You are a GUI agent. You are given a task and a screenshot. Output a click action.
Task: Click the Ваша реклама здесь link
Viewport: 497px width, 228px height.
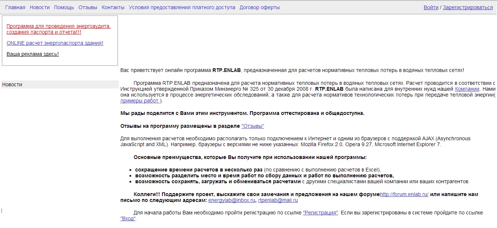[33, 54]
